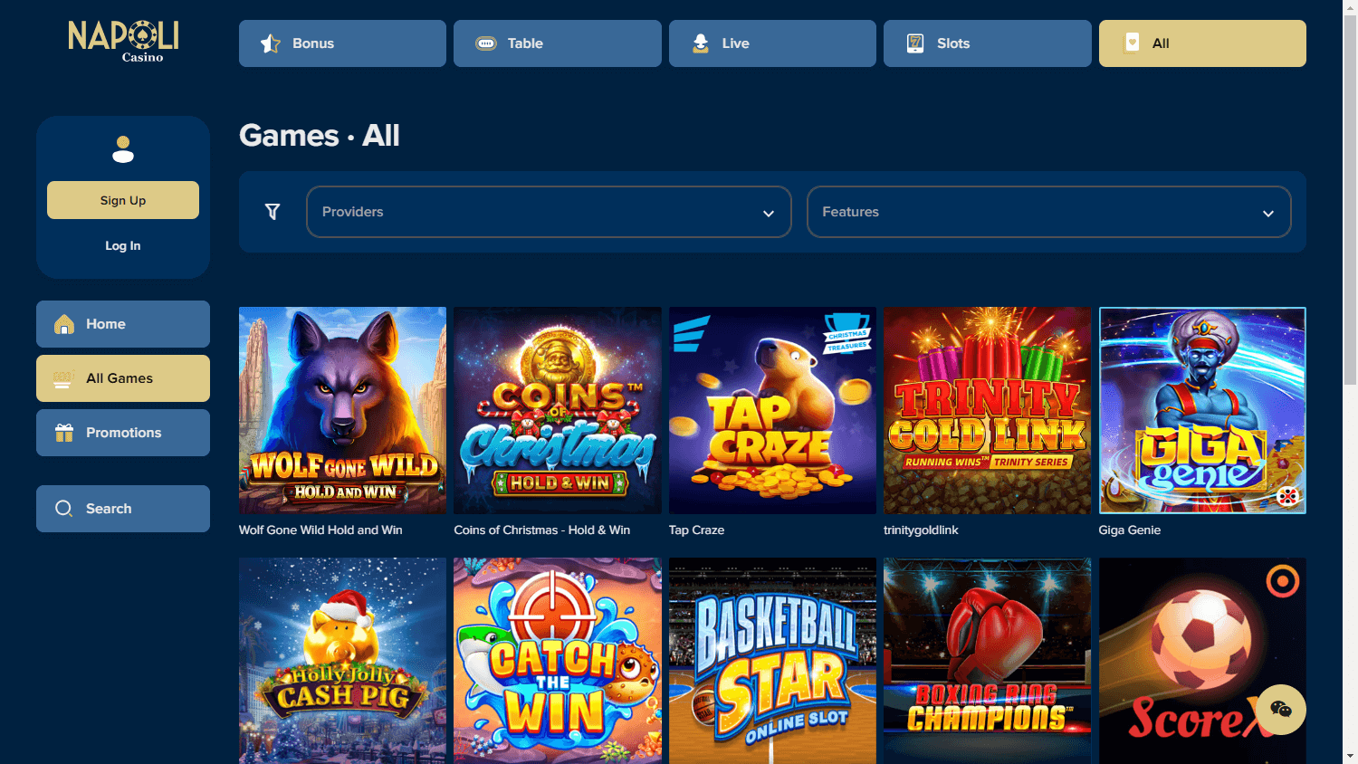Click the Features dropdown chevron
The width and height of the screenshot is (1358, 764).
(x=1268, y=214)
